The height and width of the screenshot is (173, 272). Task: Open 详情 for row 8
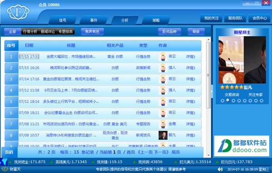(x=191, y=135)
